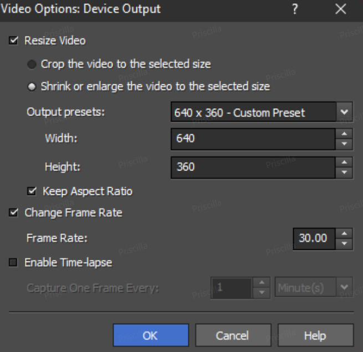Disable the Change Frame Rate checkbox
The width and height of the screenshot is (363, 352).
click(13, 213)
